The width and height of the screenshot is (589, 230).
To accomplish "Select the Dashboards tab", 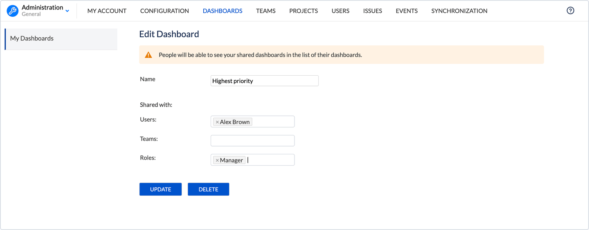I will tap(223, 11).
